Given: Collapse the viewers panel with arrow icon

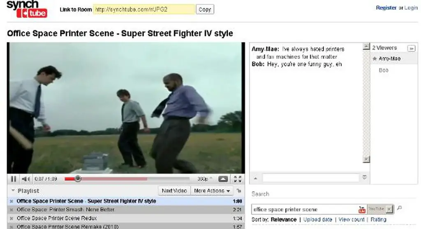Looking at the screenshot, I should click(x=411, y=48).
